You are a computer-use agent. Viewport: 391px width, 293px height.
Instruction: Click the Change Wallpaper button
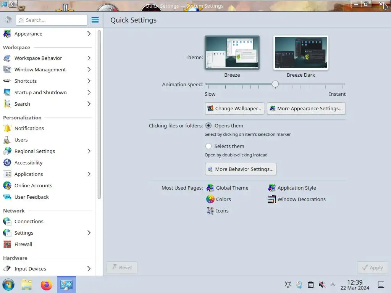pos(234,108)
